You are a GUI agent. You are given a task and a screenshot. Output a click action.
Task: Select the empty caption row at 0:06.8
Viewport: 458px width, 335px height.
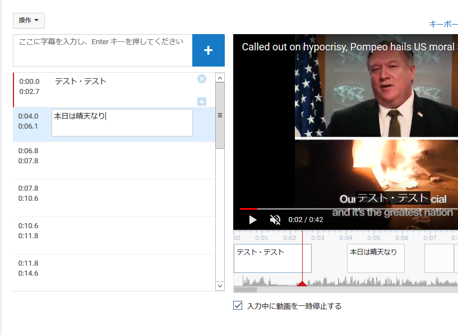[112, 161]
